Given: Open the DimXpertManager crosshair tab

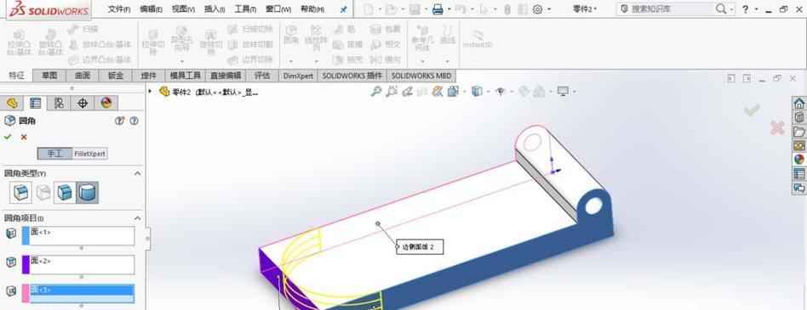Looking at the screenshot, I should coord(83,103).
